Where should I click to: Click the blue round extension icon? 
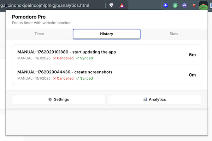(166, 5)
